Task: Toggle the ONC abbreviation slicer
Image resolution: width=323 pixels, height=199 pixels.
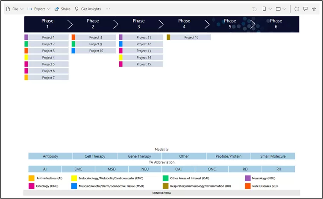Action: point(212,169)
